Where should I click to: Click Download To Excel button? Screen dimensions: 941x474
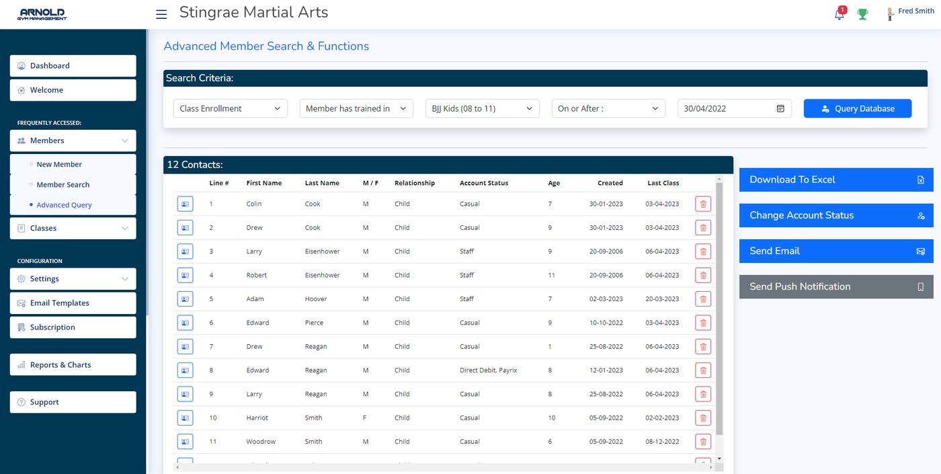(x=836, y=180)
